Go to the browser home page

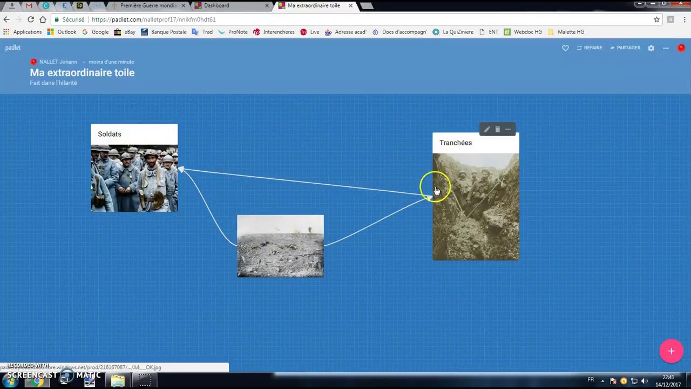pos(43,19)
